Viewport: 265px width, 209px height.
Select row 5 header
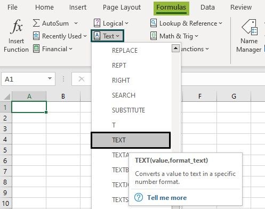tap(6, 150)
